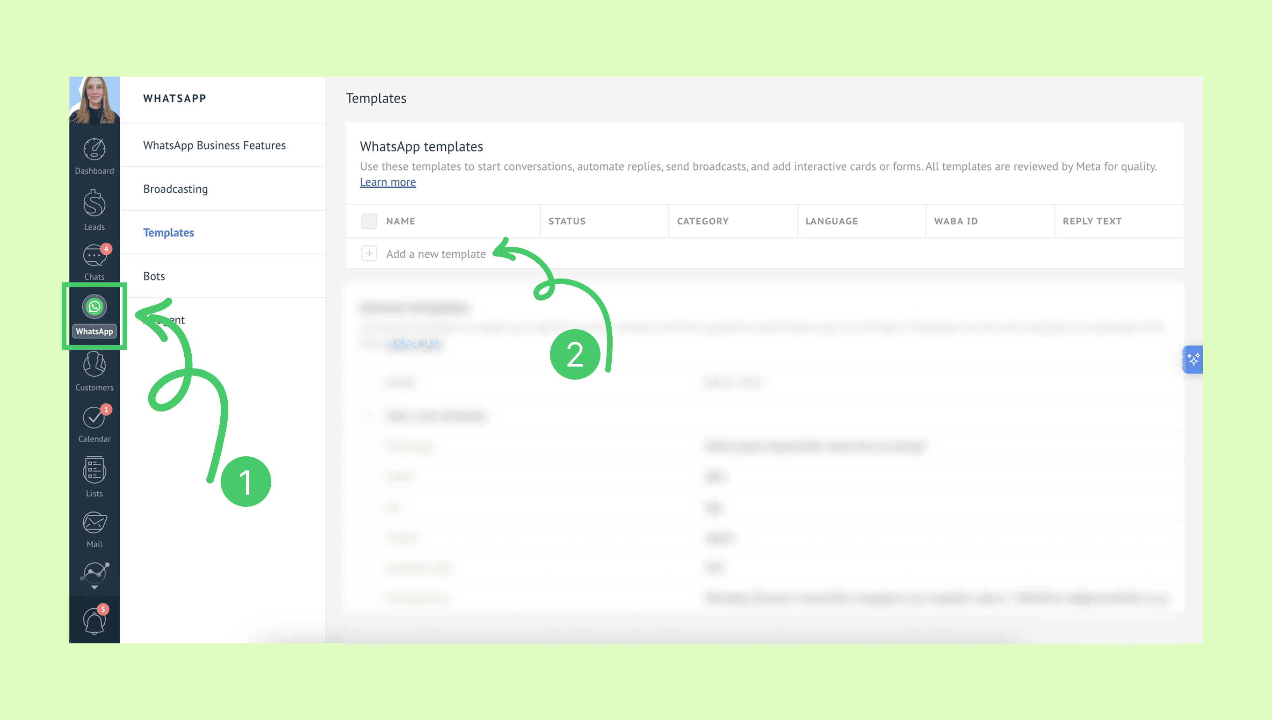The height and width of the screenshot is (720, 1272).
Task: Select the Templates menu item
Action: [168, 232]
